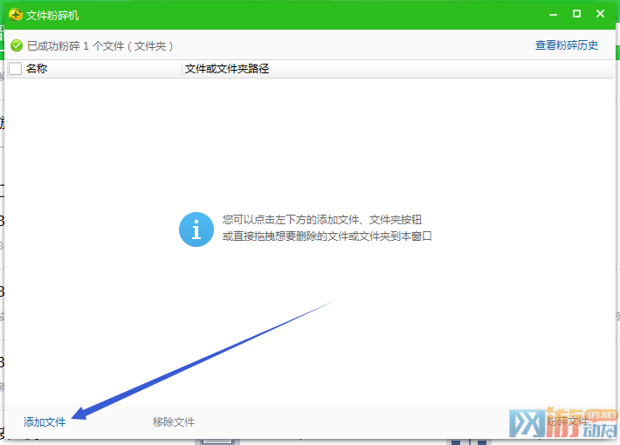Start shredding with 粉碎文件 button
This screenshot has width=620, height=445.
568,422
